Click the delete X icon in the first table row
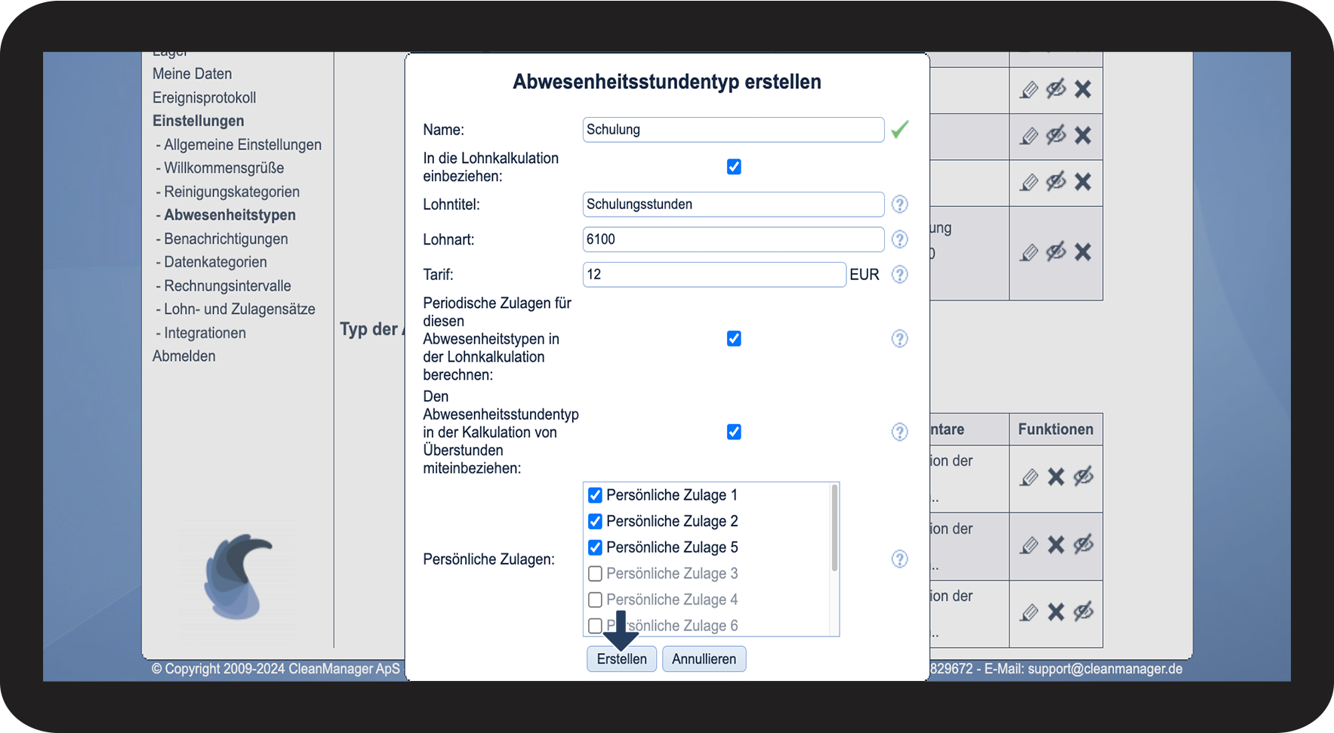Screen dimensions: 1334x733 [x=1083, y=89]
